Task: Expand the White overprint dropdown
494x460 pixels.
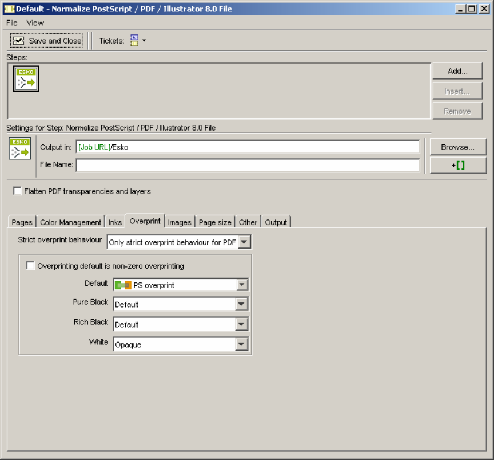Action: click(x=241, y=344)
